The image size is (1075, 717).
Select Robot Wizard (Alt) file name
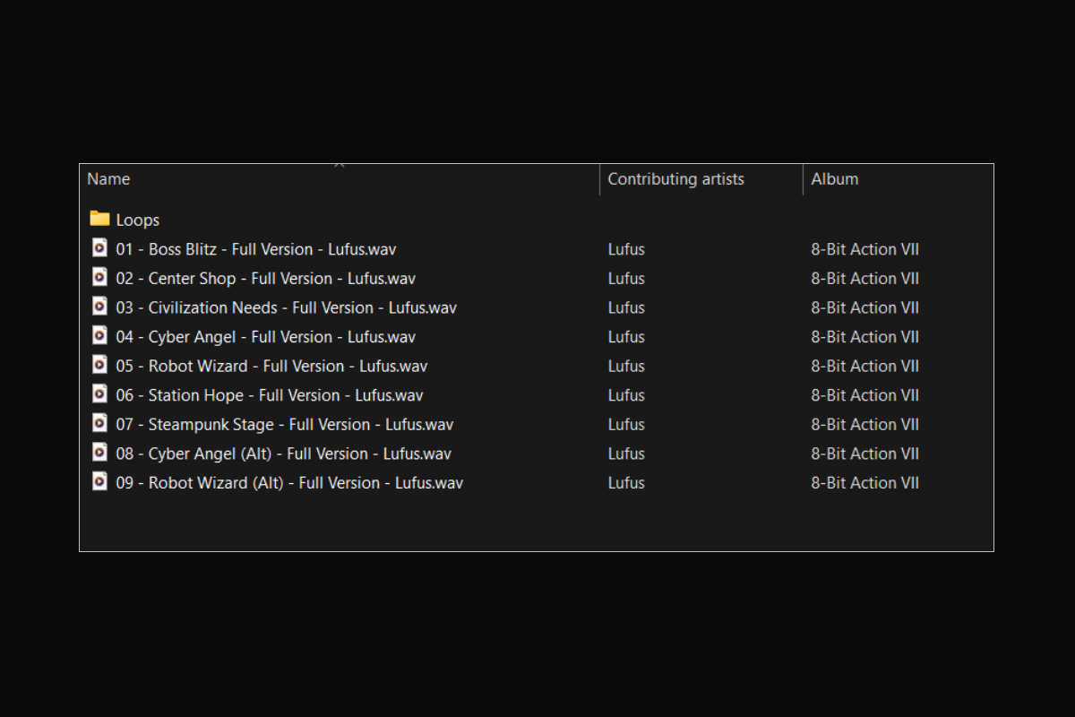[289, 483]
